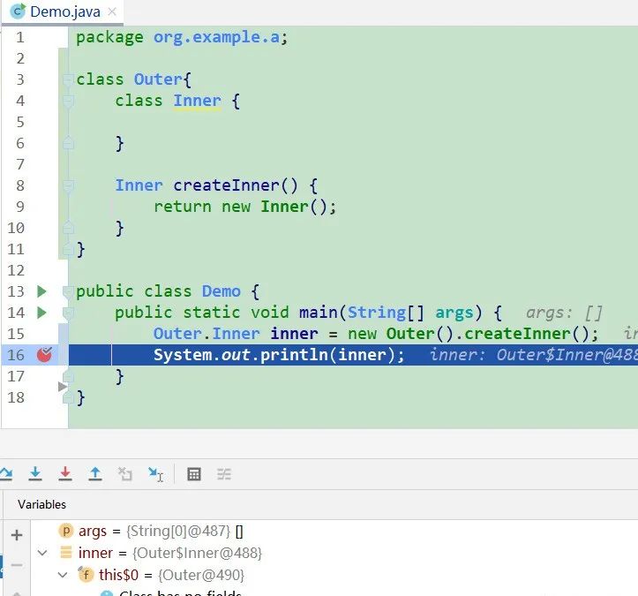Click the Drop Frame icon
Image resolution: width=638 pixels, height=596 pixels.
tap(125, 474)
